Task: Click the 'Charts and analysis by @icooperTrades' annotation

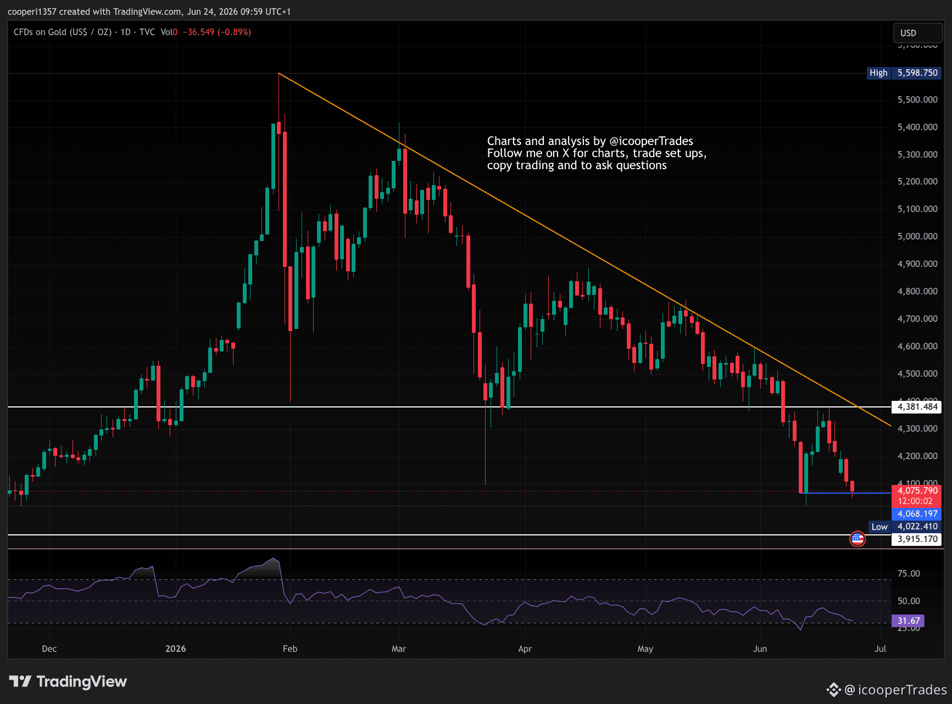Action: coord(590,141)
